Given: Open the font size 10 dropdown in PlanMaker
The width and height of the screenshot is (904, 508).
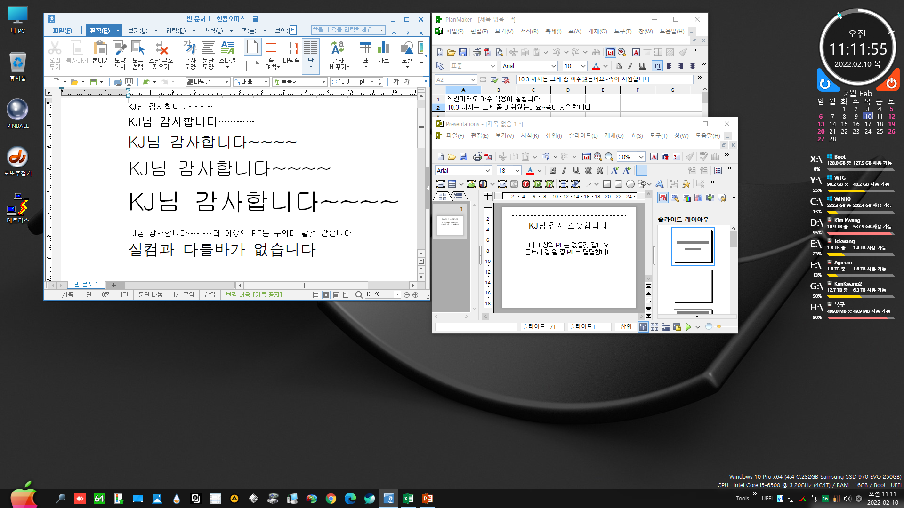Looking at the screenshot, I should click(583, 66).
